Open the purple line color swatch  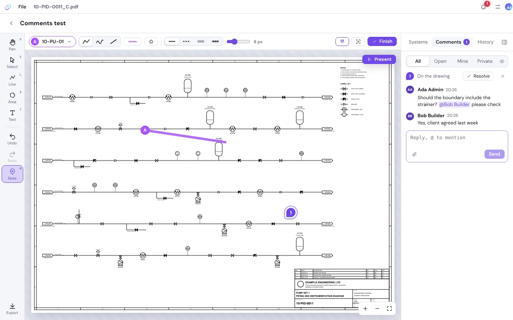(133, 42)
